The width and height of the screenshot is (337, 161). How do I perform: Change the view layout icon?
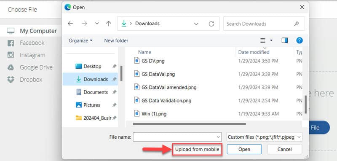tap(262, 40)
